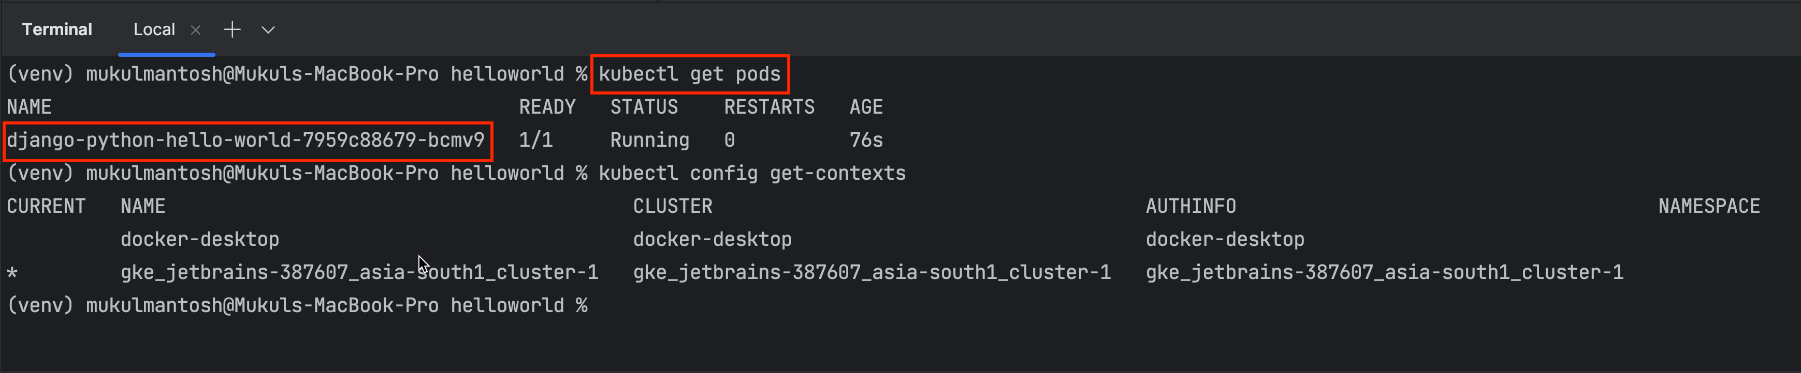This screenshot has width=1801, height=373.
Task: Open a new terminal session with plus icon
Action: tap(232, 29)
